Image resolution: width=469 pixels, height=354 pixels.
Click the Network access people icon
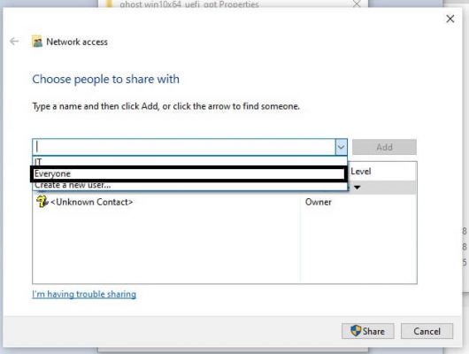(x=37, y=42)
